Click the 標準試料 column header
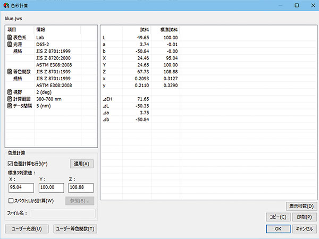 [x=169, y=30]
